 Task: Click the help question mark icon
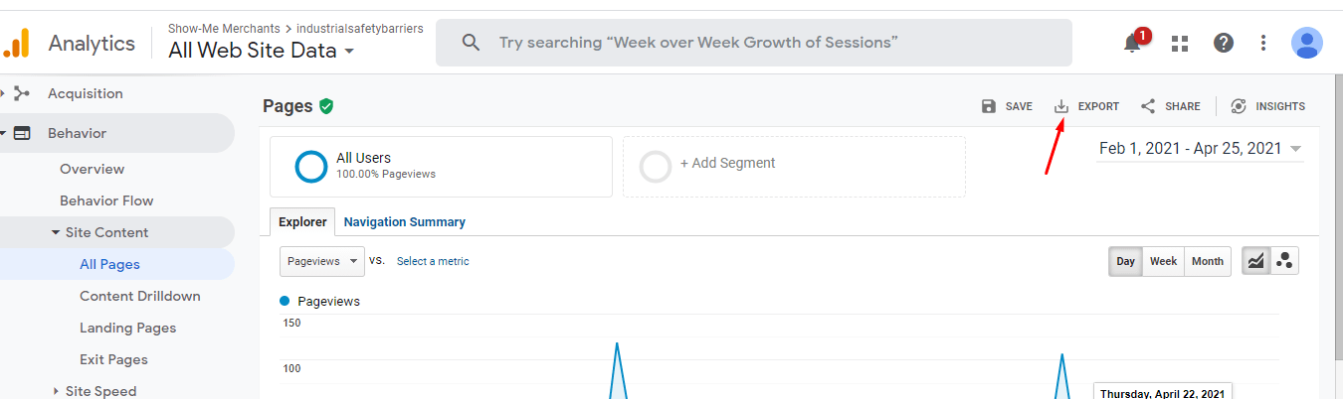pos(1224,43)
